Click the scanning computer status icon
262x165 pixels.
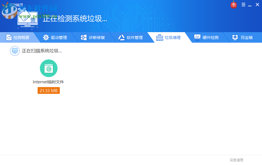[15, 51]
